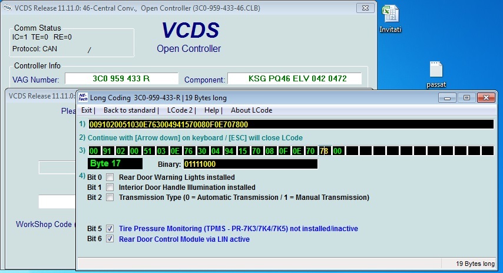Uncheck Tire Pressure Monitoring not installed option
Screen dimensions: 503x273
[x=110, y=229]
